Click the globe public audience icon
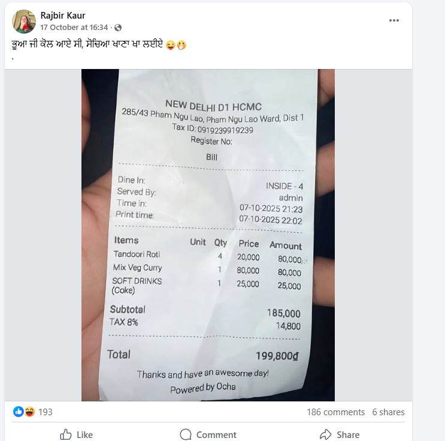The image size is (445, 441). [x=118, y=28]
